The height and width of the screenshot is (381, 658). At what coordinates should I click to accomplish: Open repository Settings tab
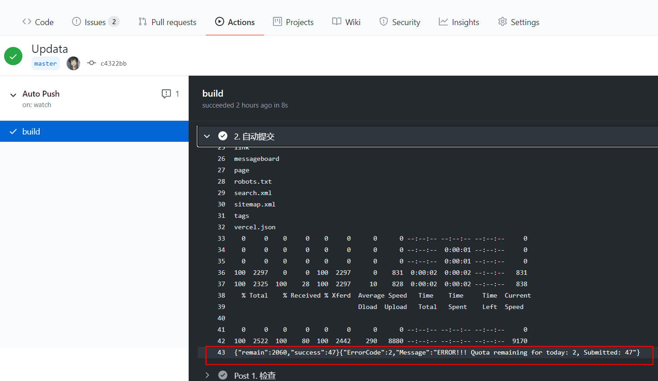[x=519, y=22]
